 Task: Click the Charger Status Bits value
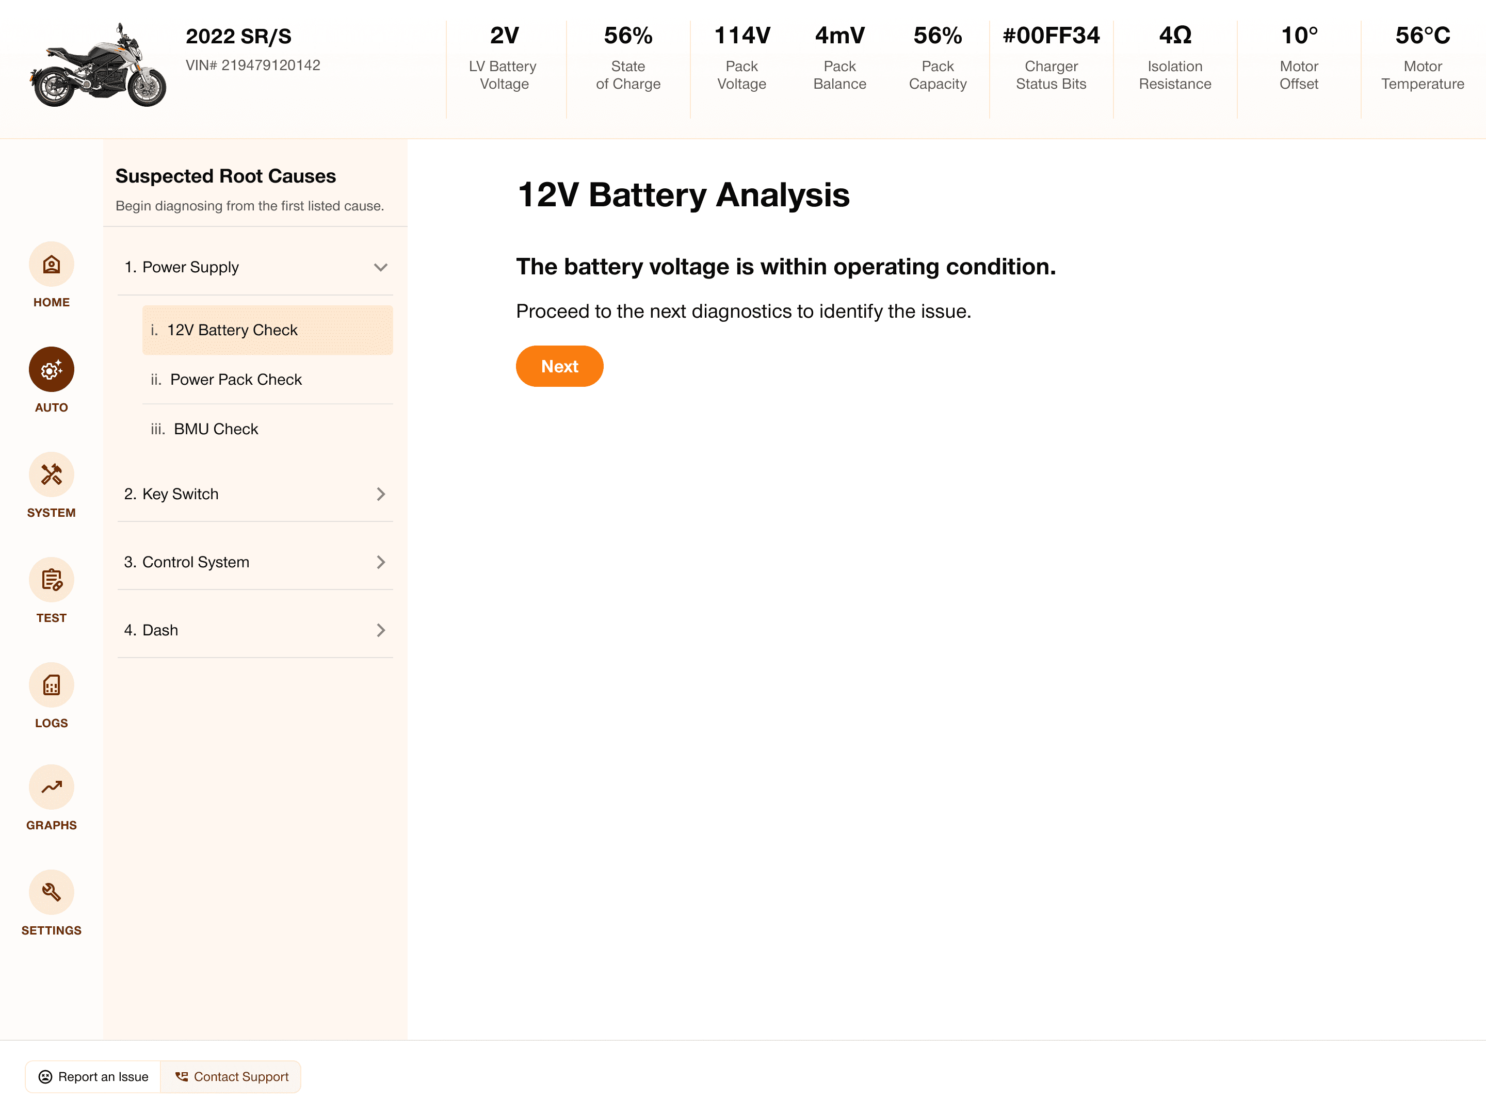point(1051,36)
